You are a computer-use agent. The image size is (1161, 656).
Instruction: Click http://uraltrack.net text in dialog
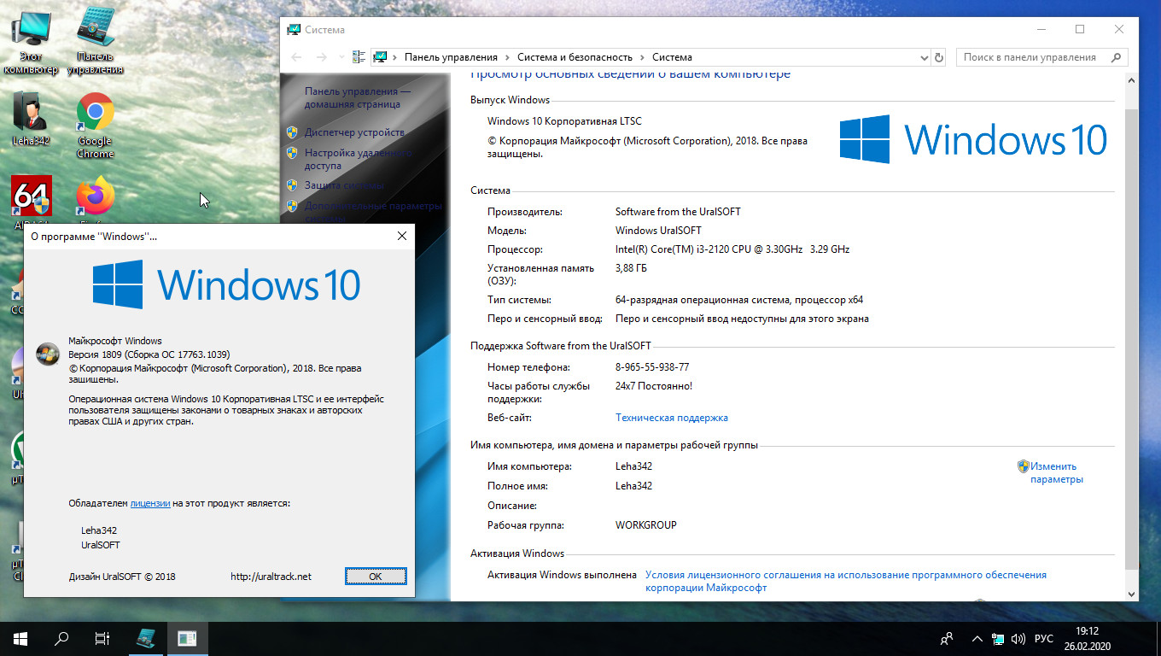pyautogui.click(x=271, y=577)
